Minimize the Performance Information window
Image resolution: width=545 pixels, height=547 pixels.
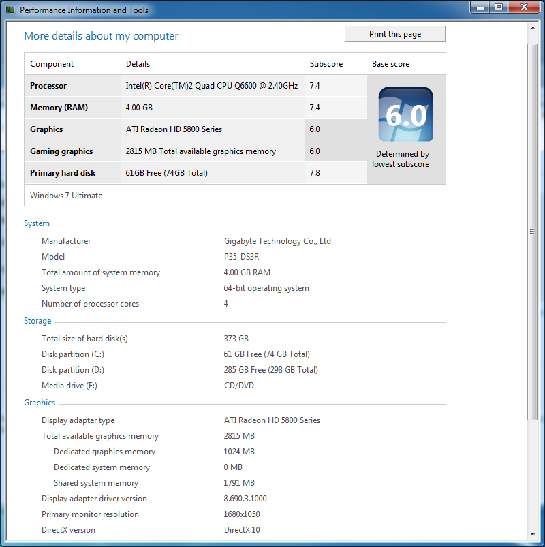coord(480,7)
